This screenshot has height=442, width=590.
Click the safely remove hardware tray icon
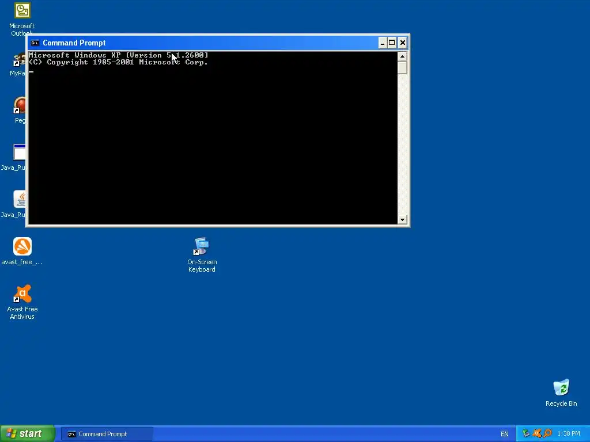pyautogui.click(x=526, y=434)
